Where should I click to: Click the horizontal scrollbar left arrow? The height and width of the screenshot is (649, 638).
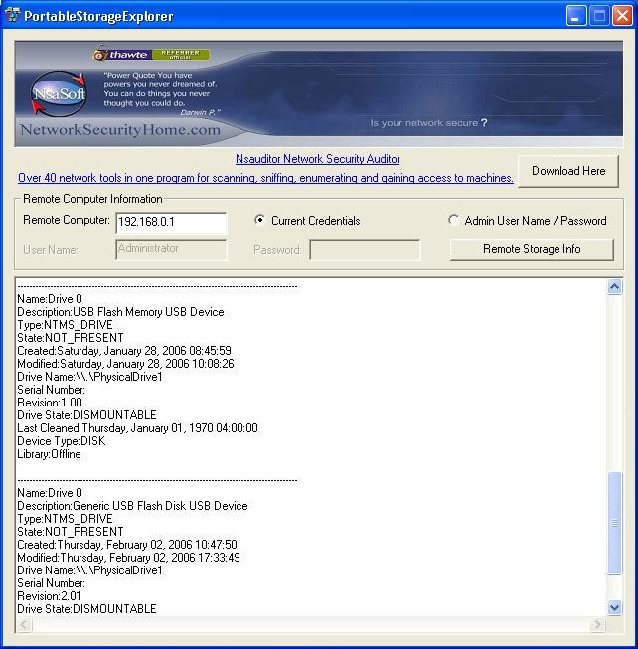click(24, 624)
